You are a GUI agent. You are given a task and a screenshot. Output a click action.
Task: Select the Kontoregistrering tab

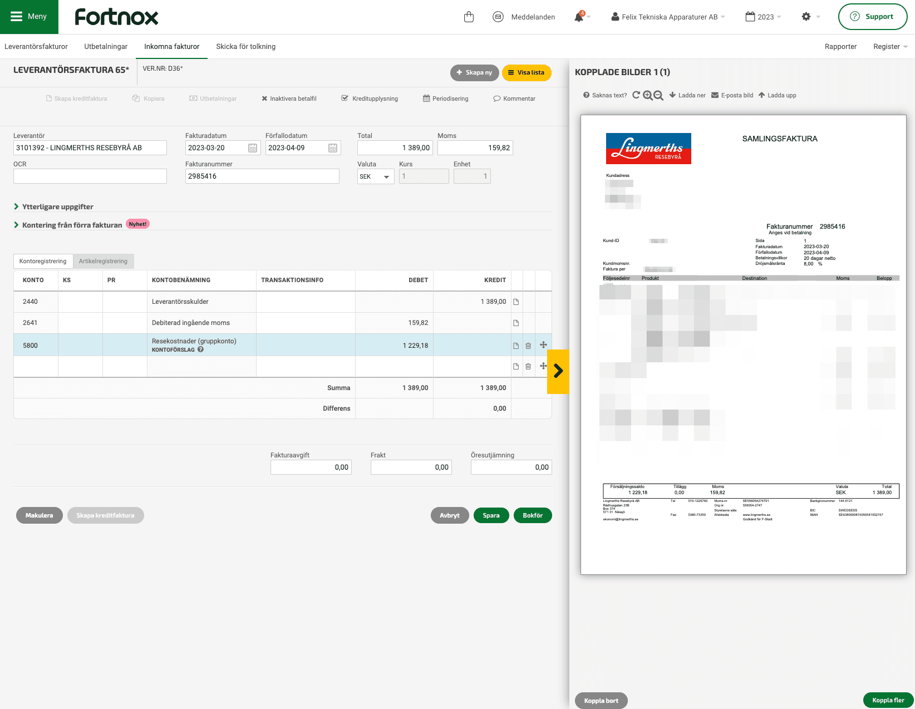(43, 261)
